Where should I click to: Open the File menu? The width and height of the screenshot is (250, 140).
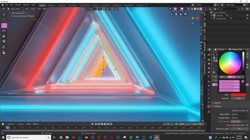[x=6, y=5]
